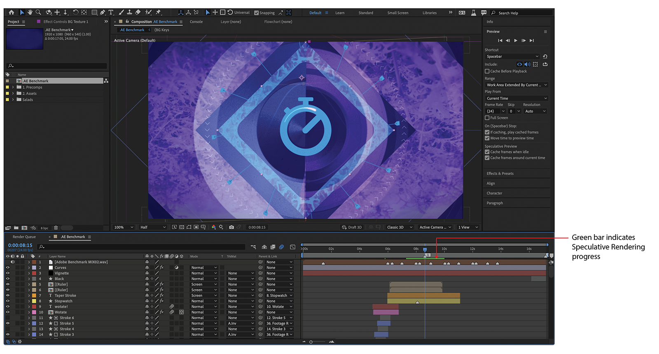
Task: Click the Home icon
Action: [12, 12]
